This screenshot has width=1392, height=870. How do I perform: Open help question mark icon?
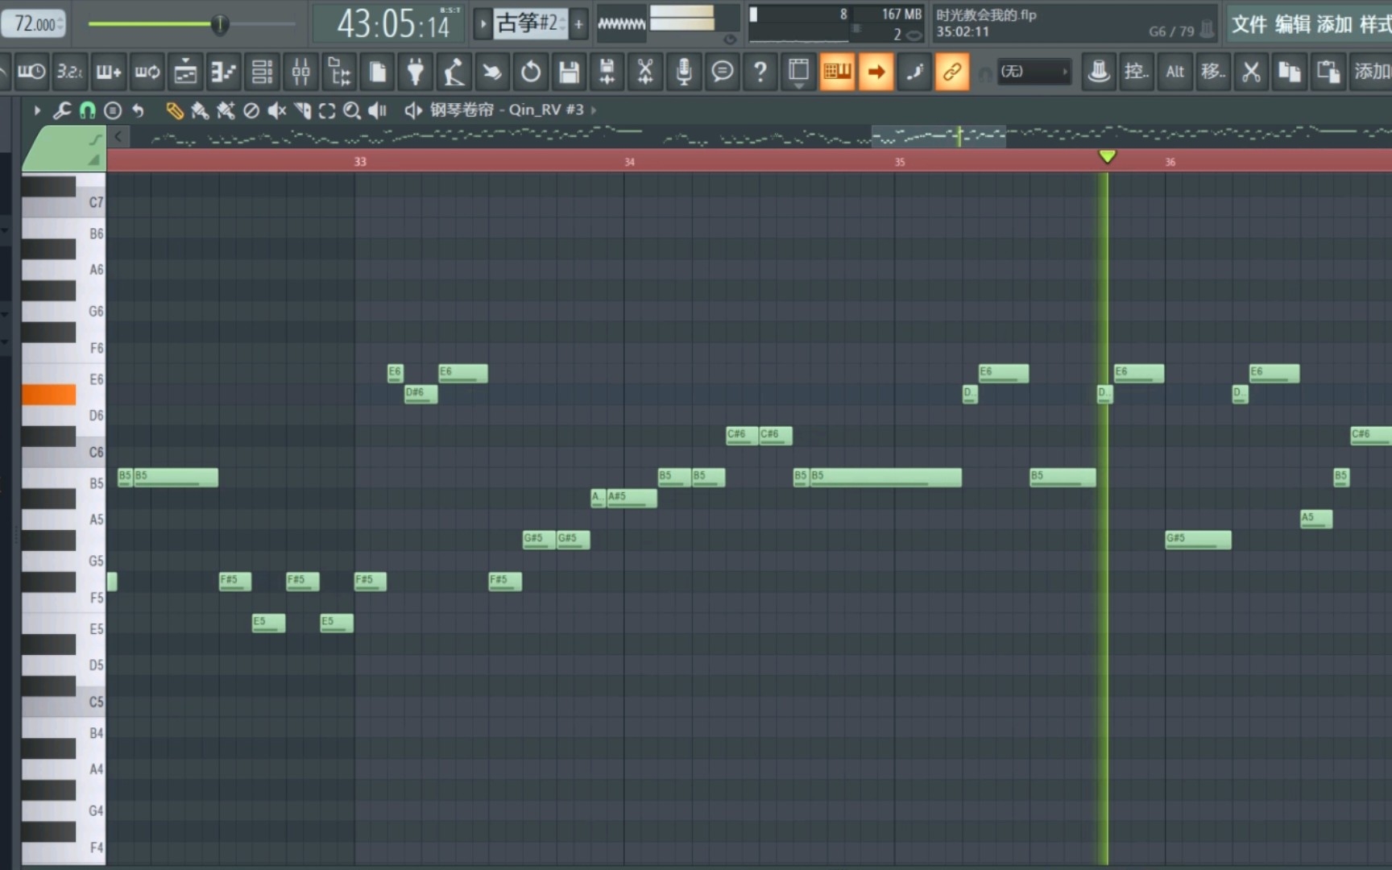760,72
